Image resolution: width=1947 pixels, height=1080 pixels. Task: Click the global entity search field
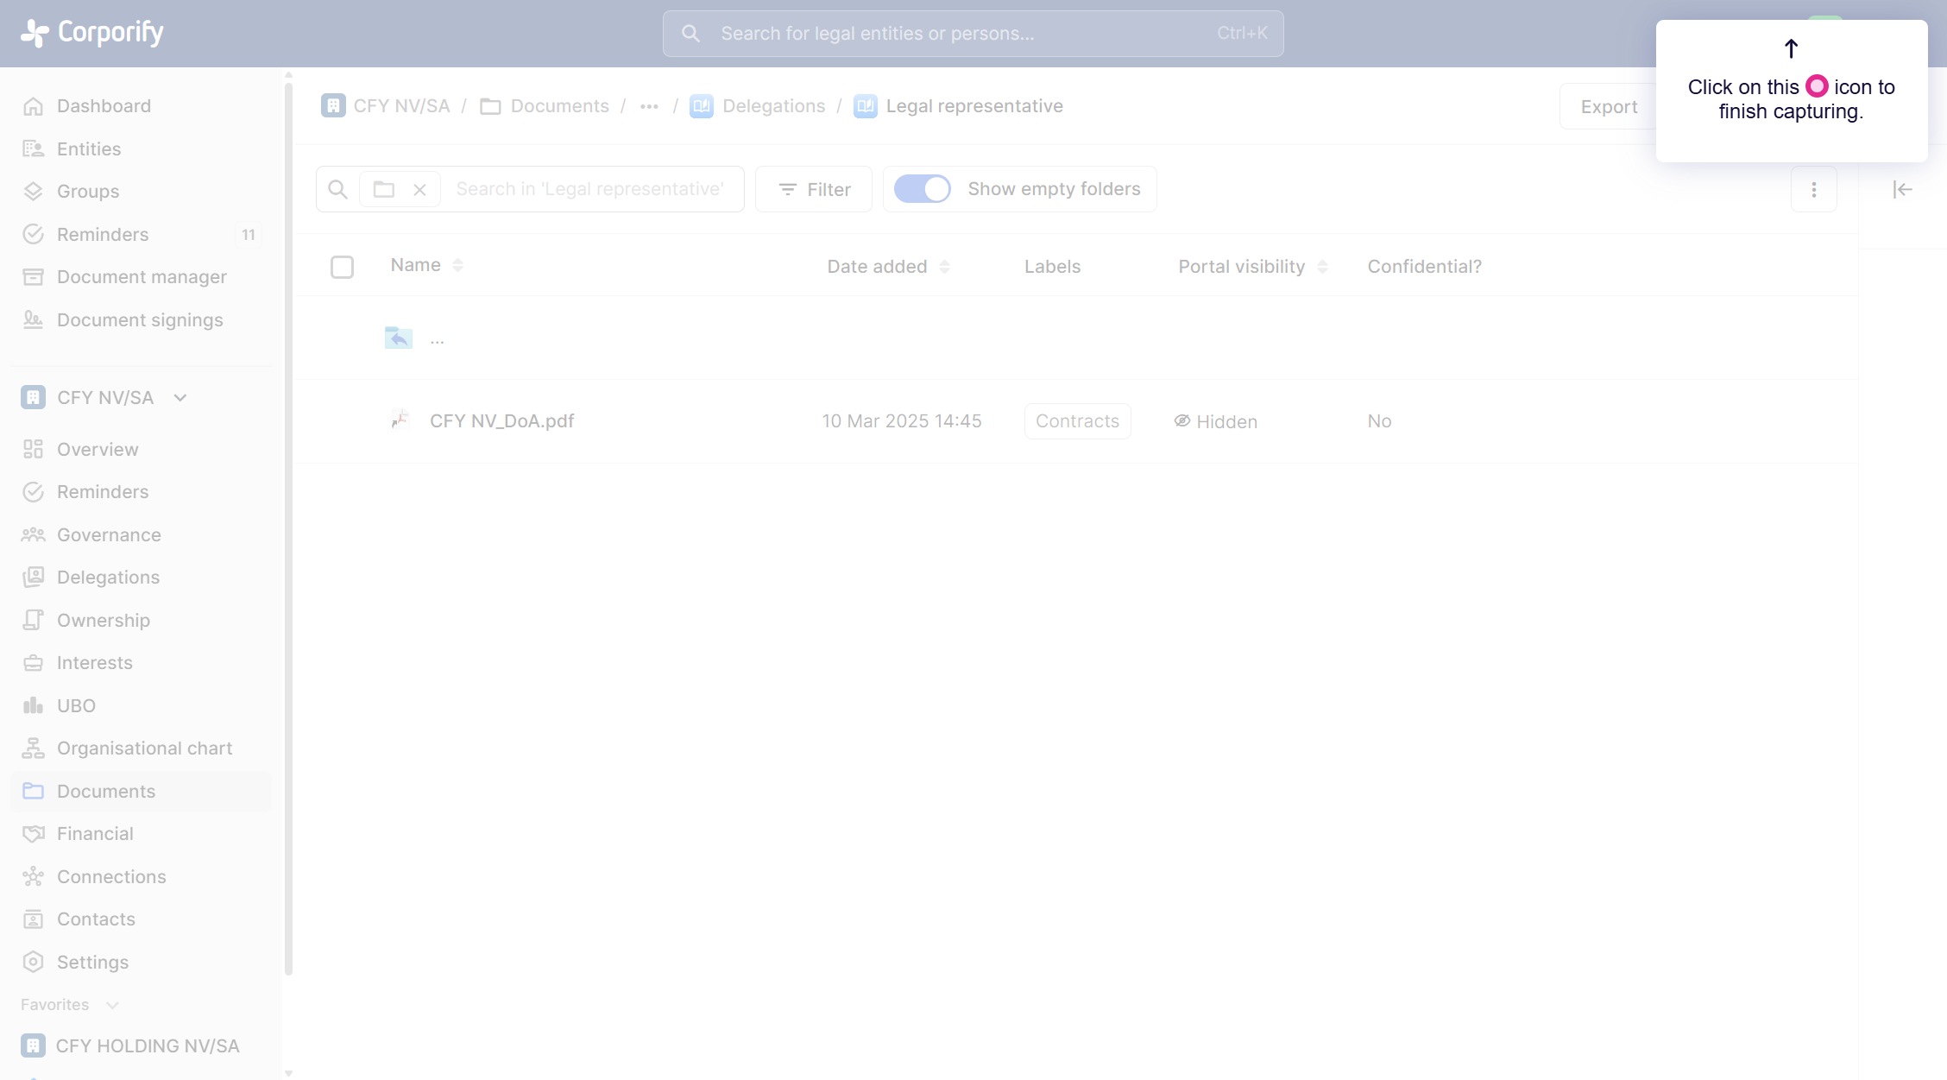pos(973,34)
